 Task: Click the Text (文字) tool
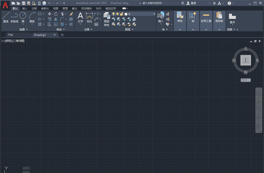[x=81, y=17]
